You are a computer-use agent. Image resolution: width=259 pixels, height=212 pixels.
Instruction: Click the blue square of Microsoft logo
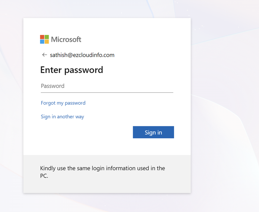42,42
